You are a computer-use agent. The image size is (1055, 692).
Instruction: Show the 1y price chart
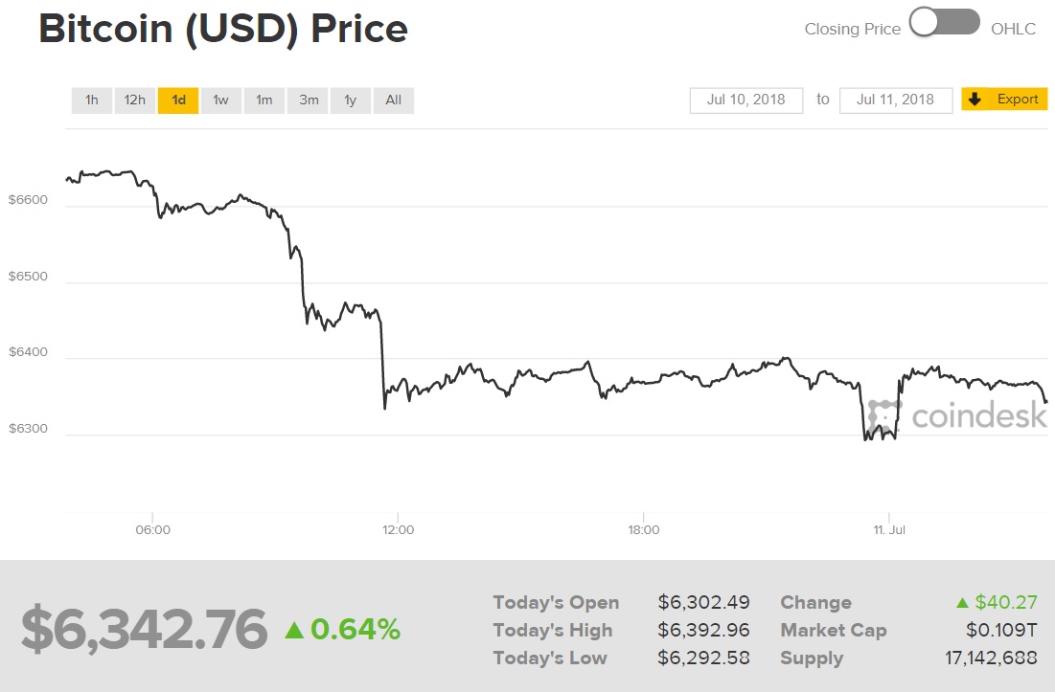350,100
